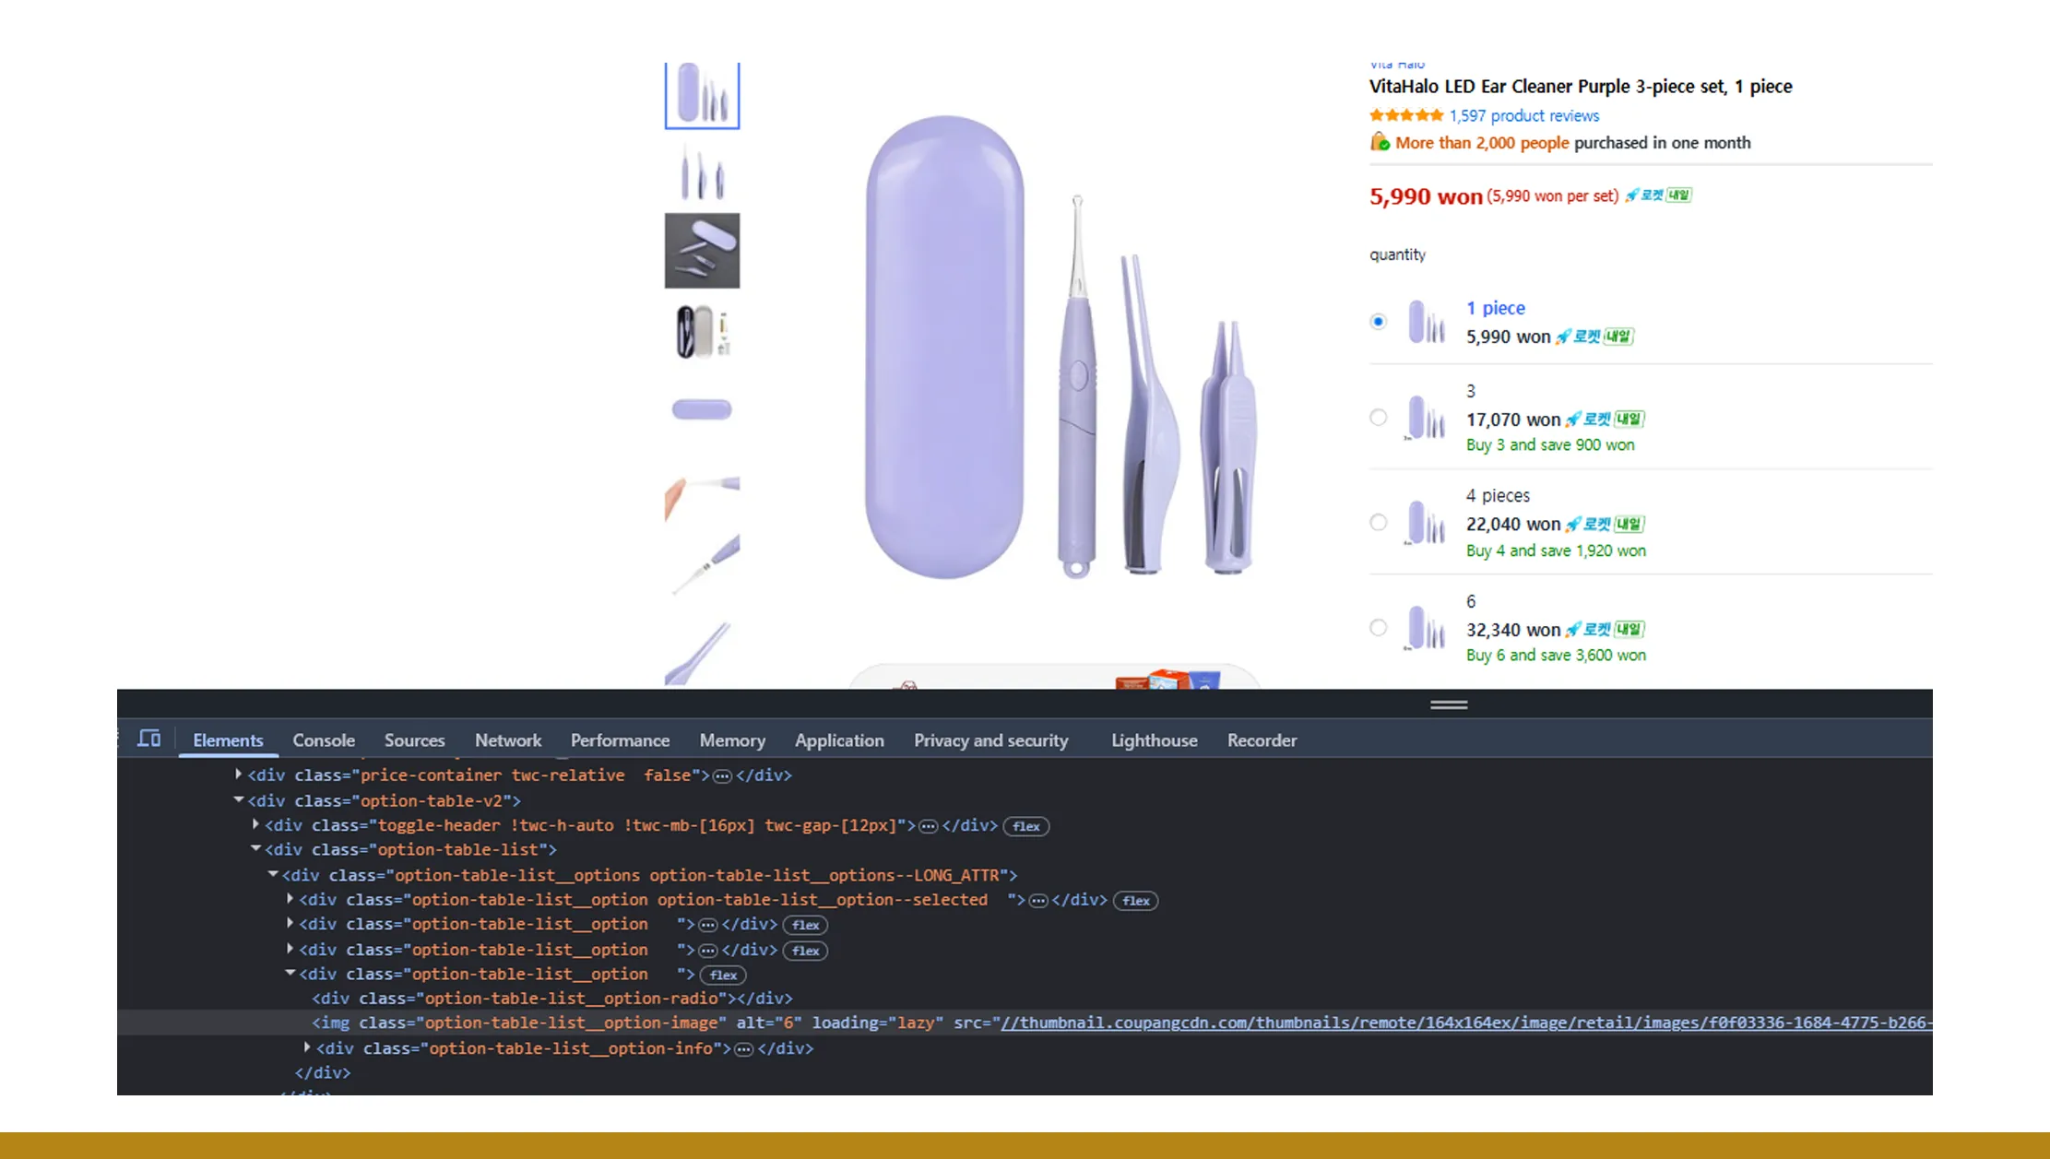Viewport: 2050px width, 1159px height.
Task: Click the 내일 delivery badge near the price
Action: point(1678,195)
